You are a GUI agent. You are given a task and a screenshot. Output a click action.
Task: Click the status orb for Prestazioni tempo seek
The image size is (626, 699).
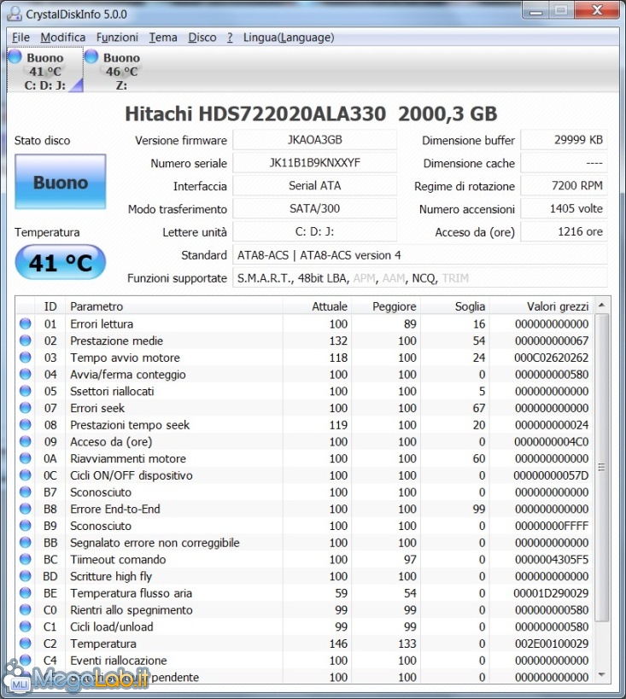[x=26, y=424]
